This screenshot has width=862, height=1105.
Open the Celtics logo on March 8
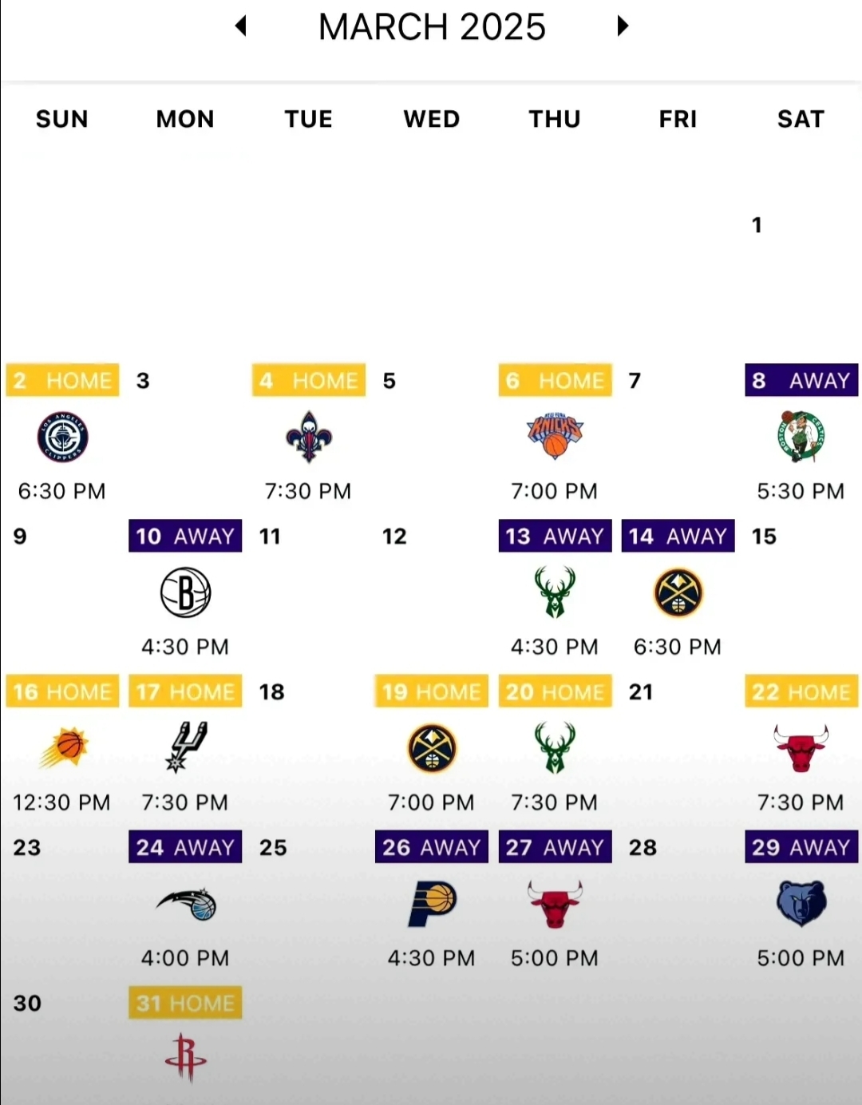801,437
